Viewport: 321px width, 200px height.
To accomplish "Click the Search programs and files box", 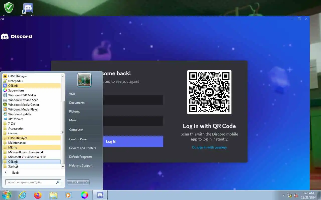I will tap(33, 182).
